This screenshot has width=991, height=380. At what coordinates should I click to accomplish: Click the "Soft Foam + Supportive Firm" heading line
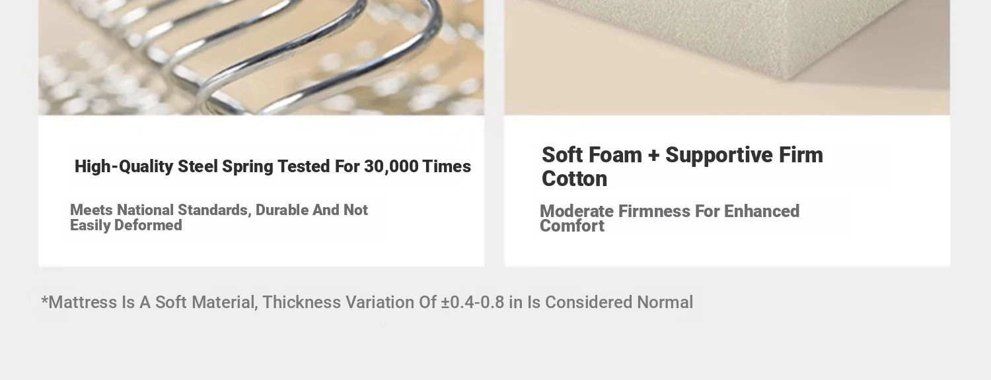tap(682, 155)
